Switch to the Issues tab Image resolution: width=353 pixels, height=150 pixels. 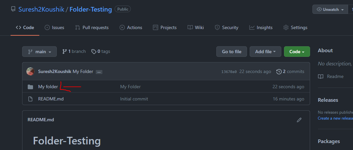54,27
